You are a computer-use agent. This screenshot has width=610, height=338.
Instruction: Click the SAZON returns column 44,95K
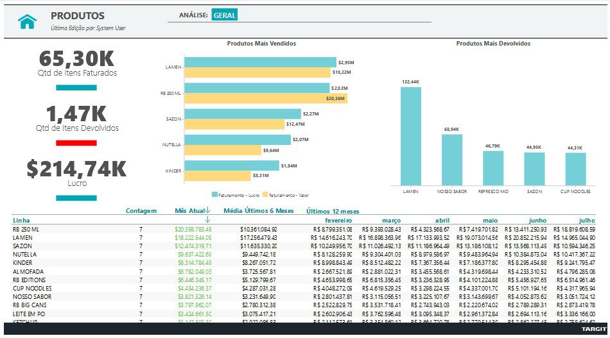(x=534, y=169)
